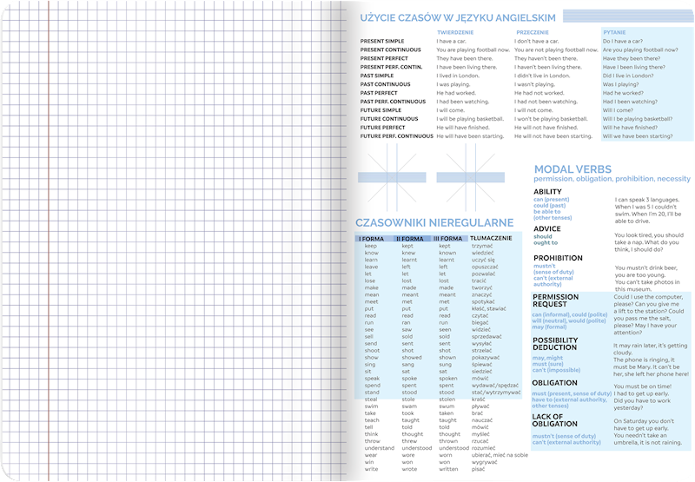Click the verb form 'known'
The width and height of the screenshot is (695, 482).
447,253
